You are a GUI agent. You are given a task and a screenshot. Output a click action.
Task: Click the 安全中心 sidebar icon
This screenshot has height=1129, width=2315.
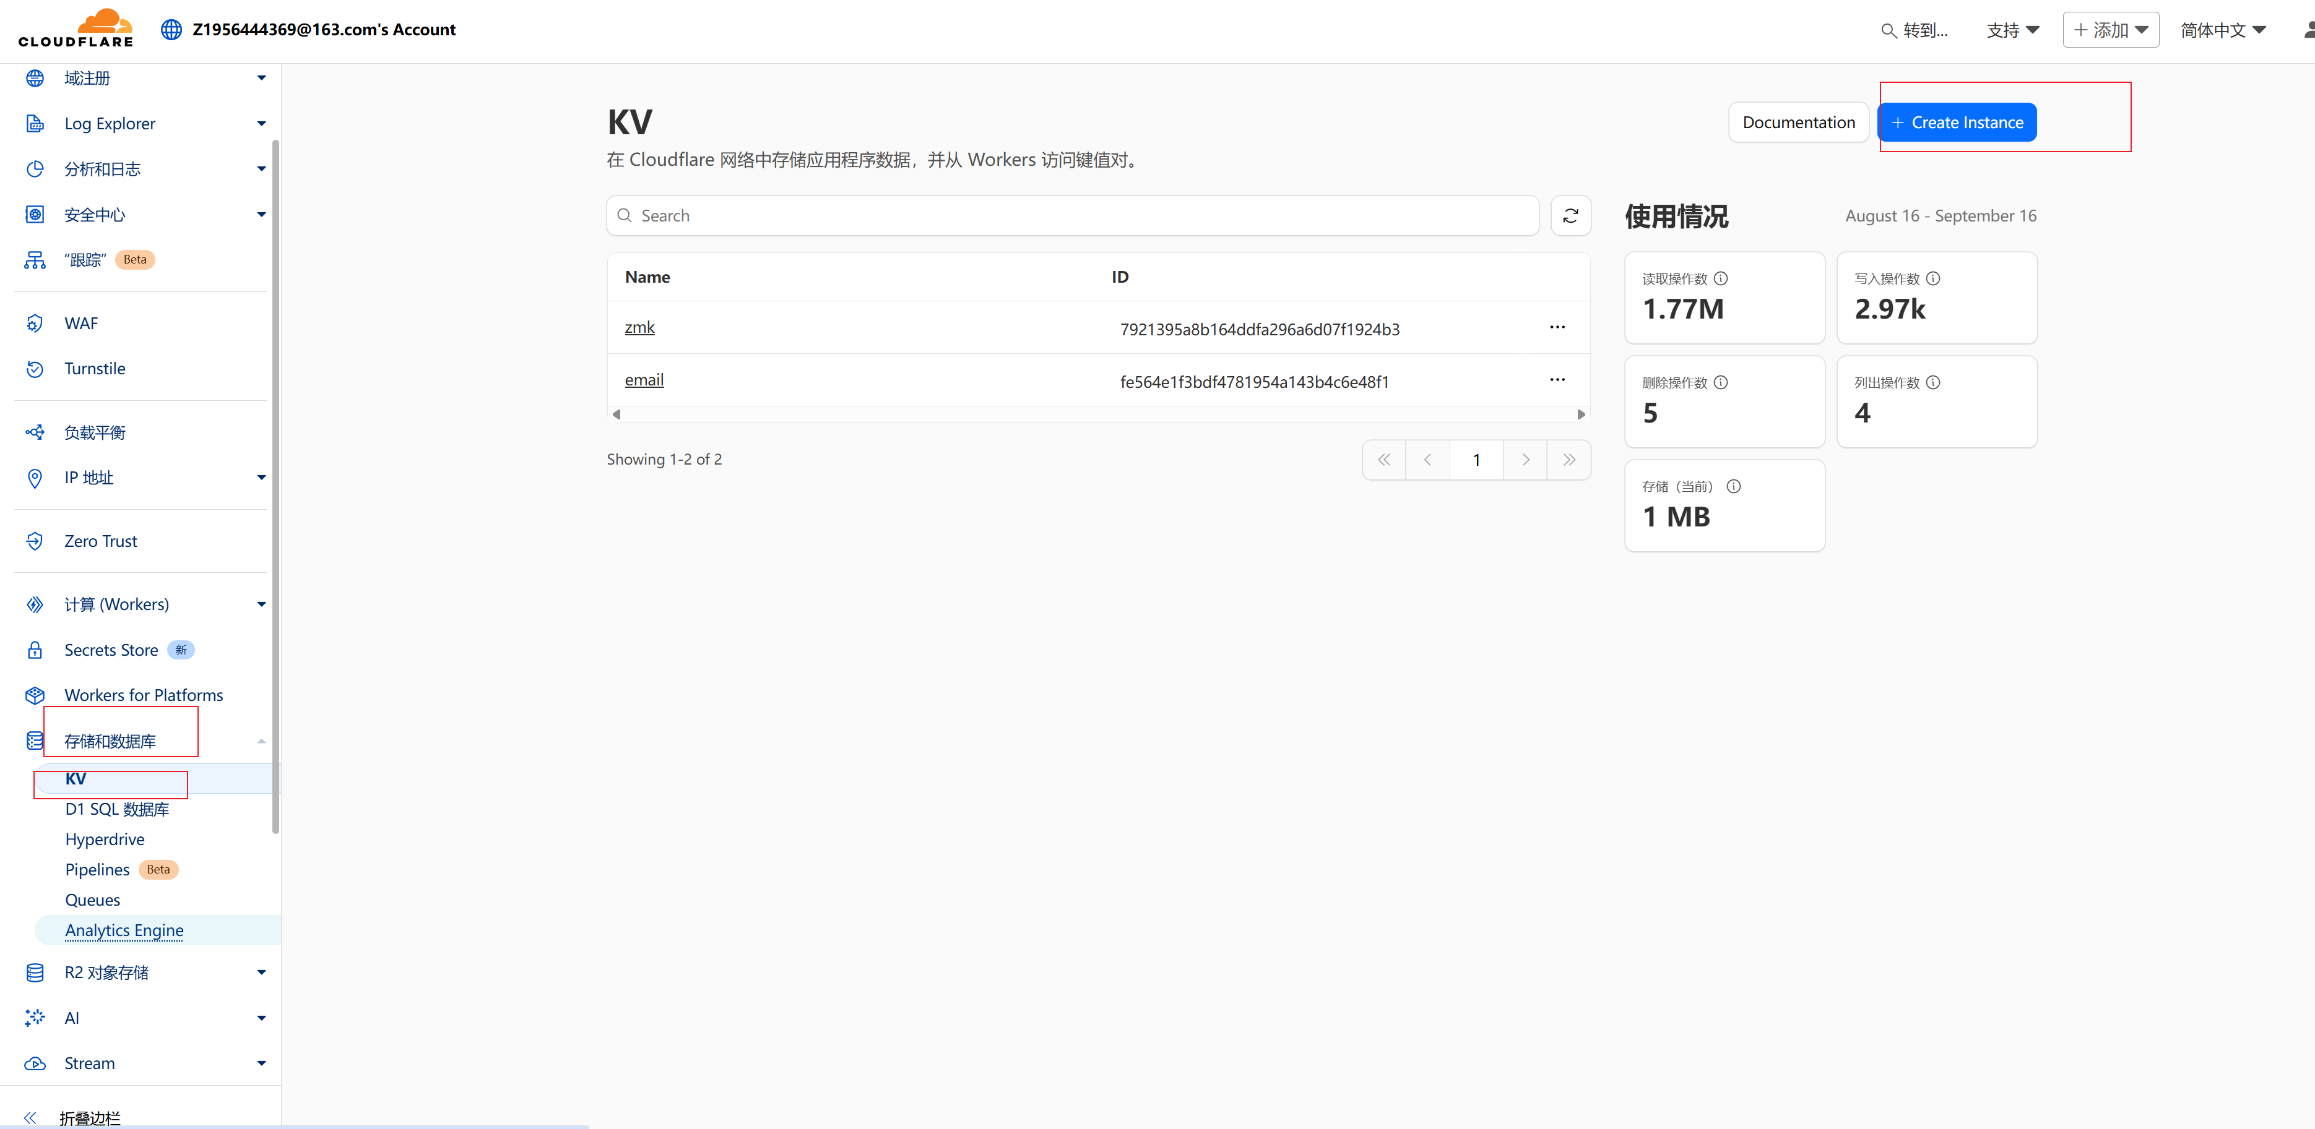coord(35,214)
